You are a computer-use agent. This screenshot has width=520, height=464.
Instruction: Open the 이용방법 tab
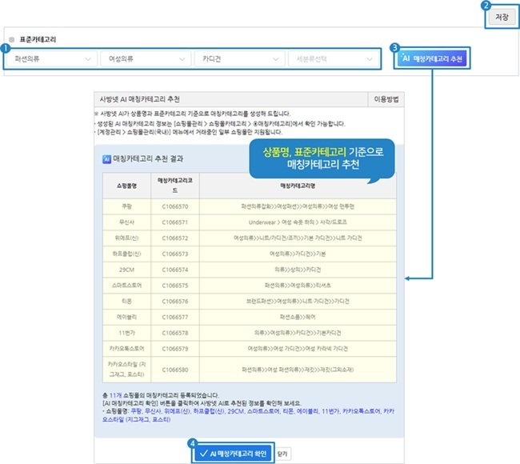coord(387,99)
